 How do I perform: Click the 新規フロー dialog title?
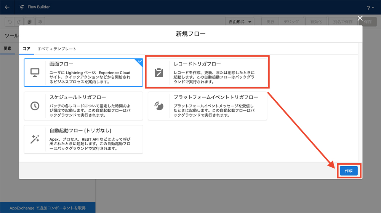pyautogui.click(x=191, y=34)
